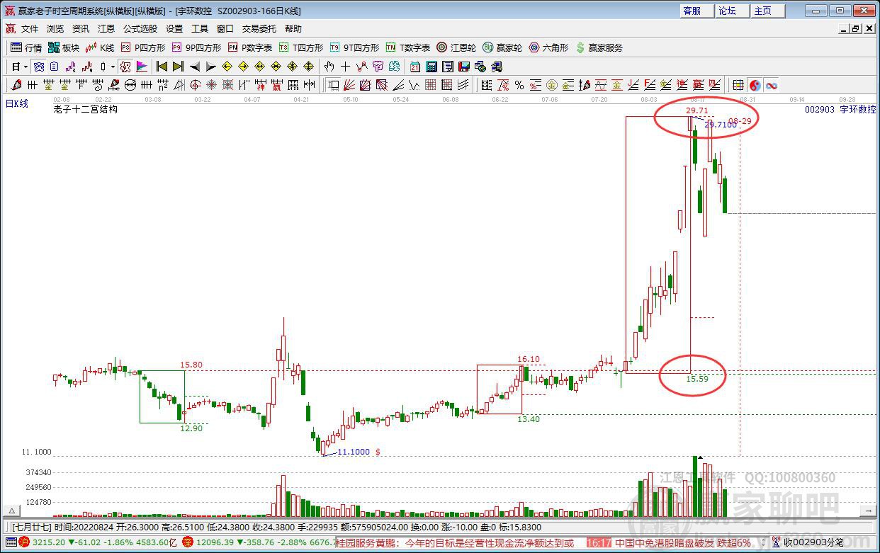Click the 002903 宇环数控 stock label
The width and height of the screenshot is (880, 553).
840,110
